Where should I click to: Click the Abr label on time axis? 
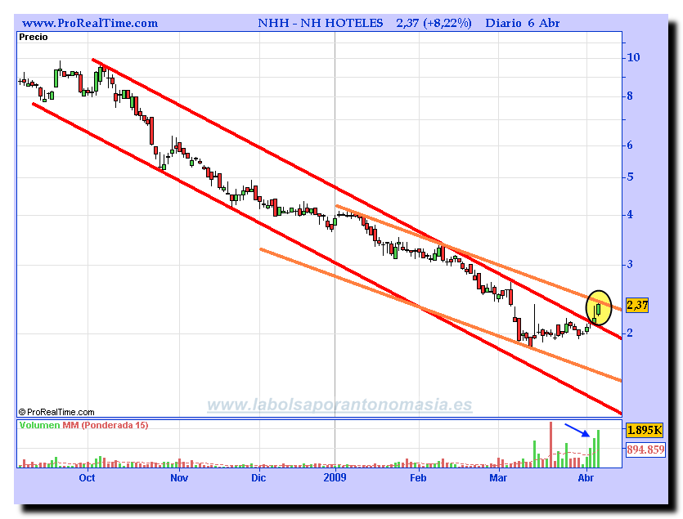tap(586, 477)
